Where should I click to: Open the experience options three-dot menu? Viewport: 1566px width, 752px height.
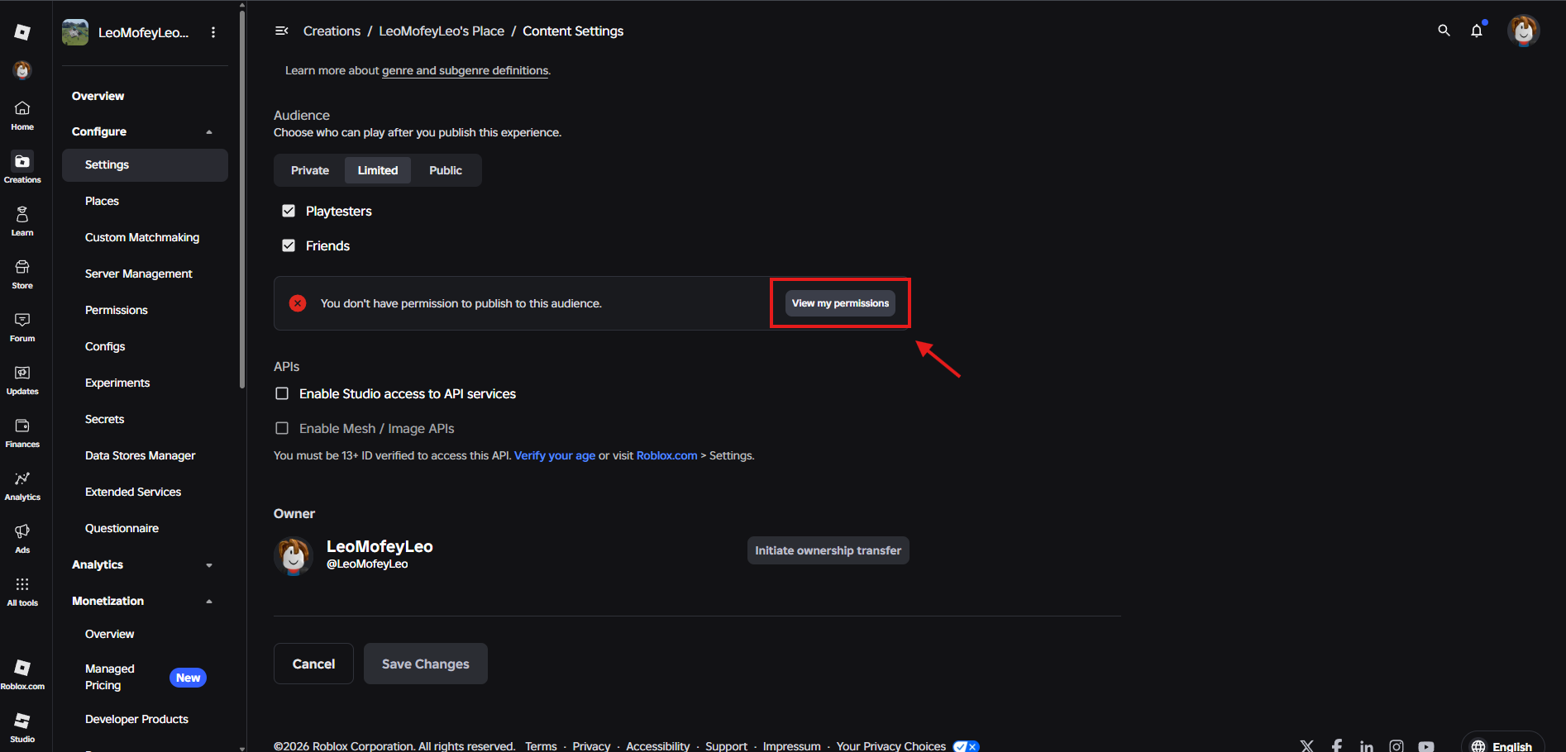tap(213, 32)
